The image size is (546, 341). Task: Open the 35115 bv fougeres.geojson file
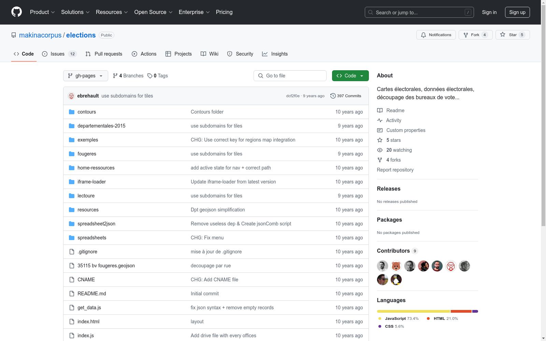pyautogui.click(x=106, y=266)
